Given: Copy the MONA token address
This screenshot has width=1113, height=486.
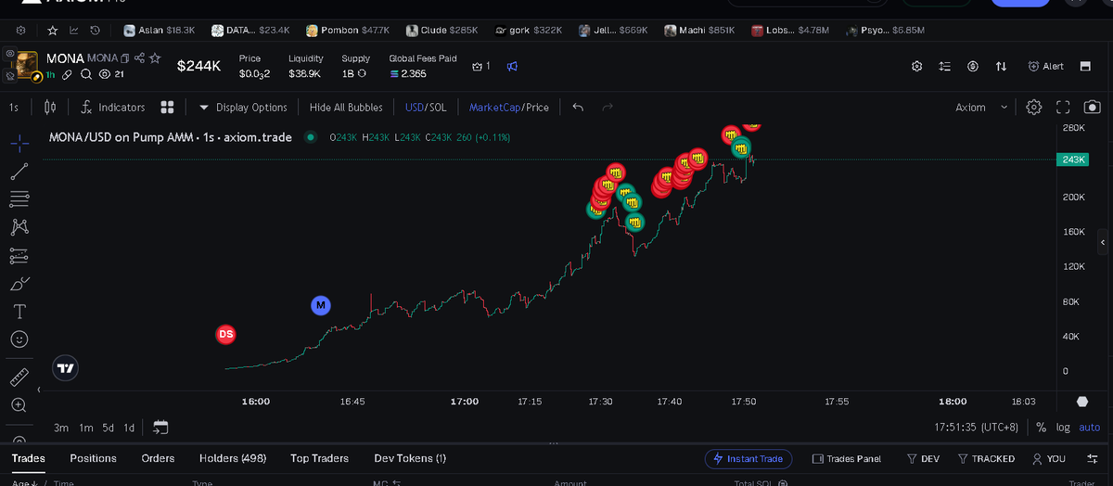Looking at the screenshot, I should point(124,58).
